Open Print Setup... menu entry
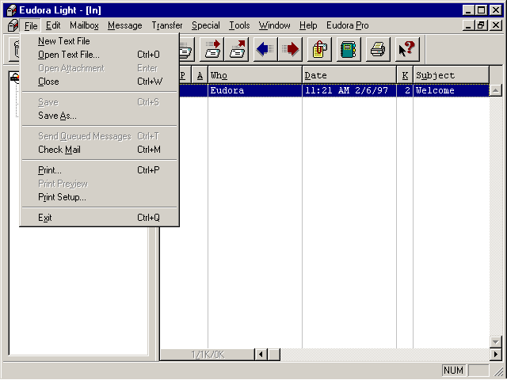507x380 pixels. [x=99, y=197]
